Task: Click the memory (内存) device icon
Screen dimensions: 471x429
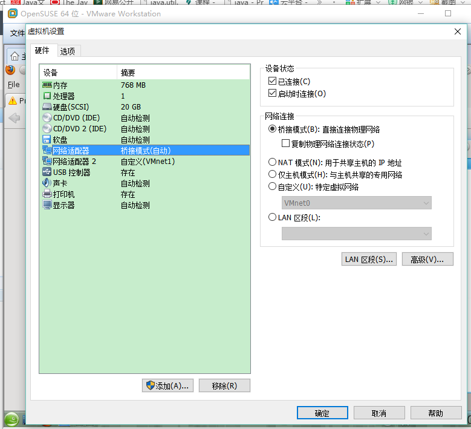Action: (47, 85)
